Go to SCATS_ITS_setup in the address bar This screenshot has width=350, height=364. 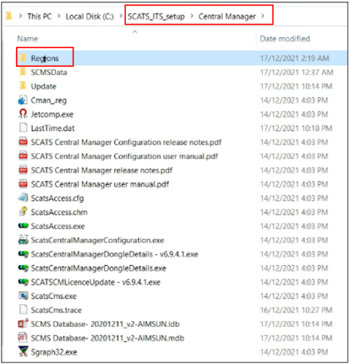(156, 17)
